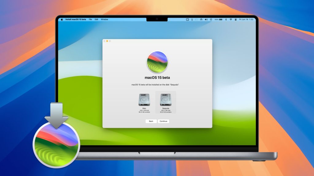314x176 pixels.
Task: Click the Siri icon in the menu bar
Action: tap(211, 19)
